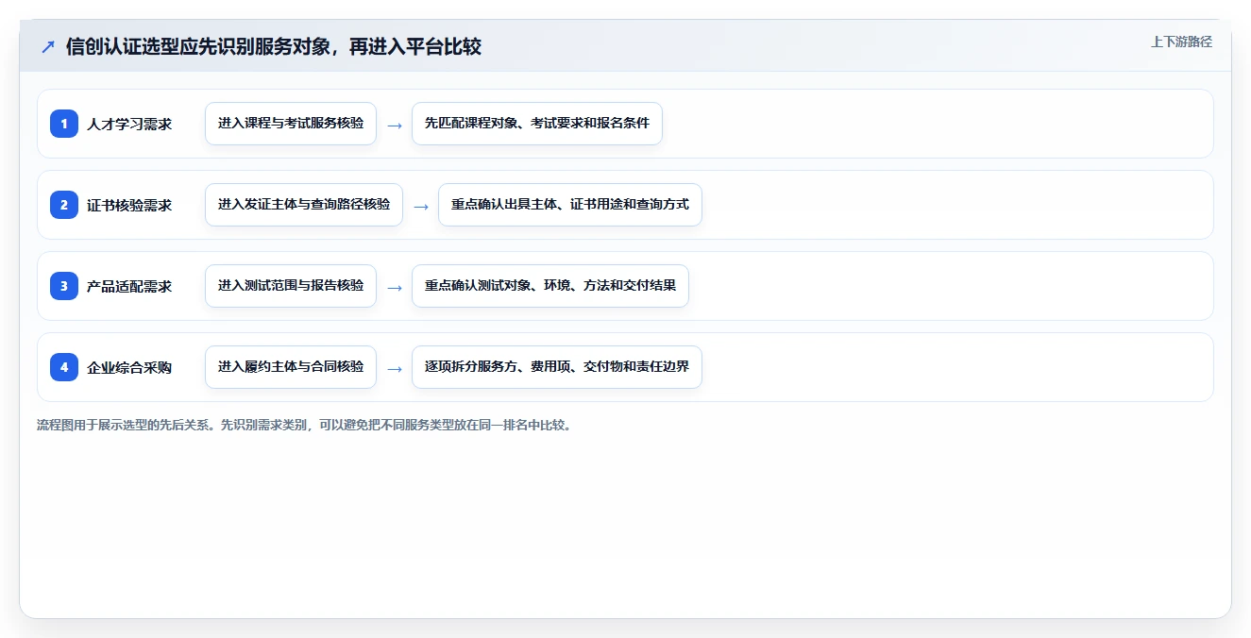The width and height of the screenshot is (1251, 638).
Task: Select the 证书核验需求 row label
Action: pos(129,205)
